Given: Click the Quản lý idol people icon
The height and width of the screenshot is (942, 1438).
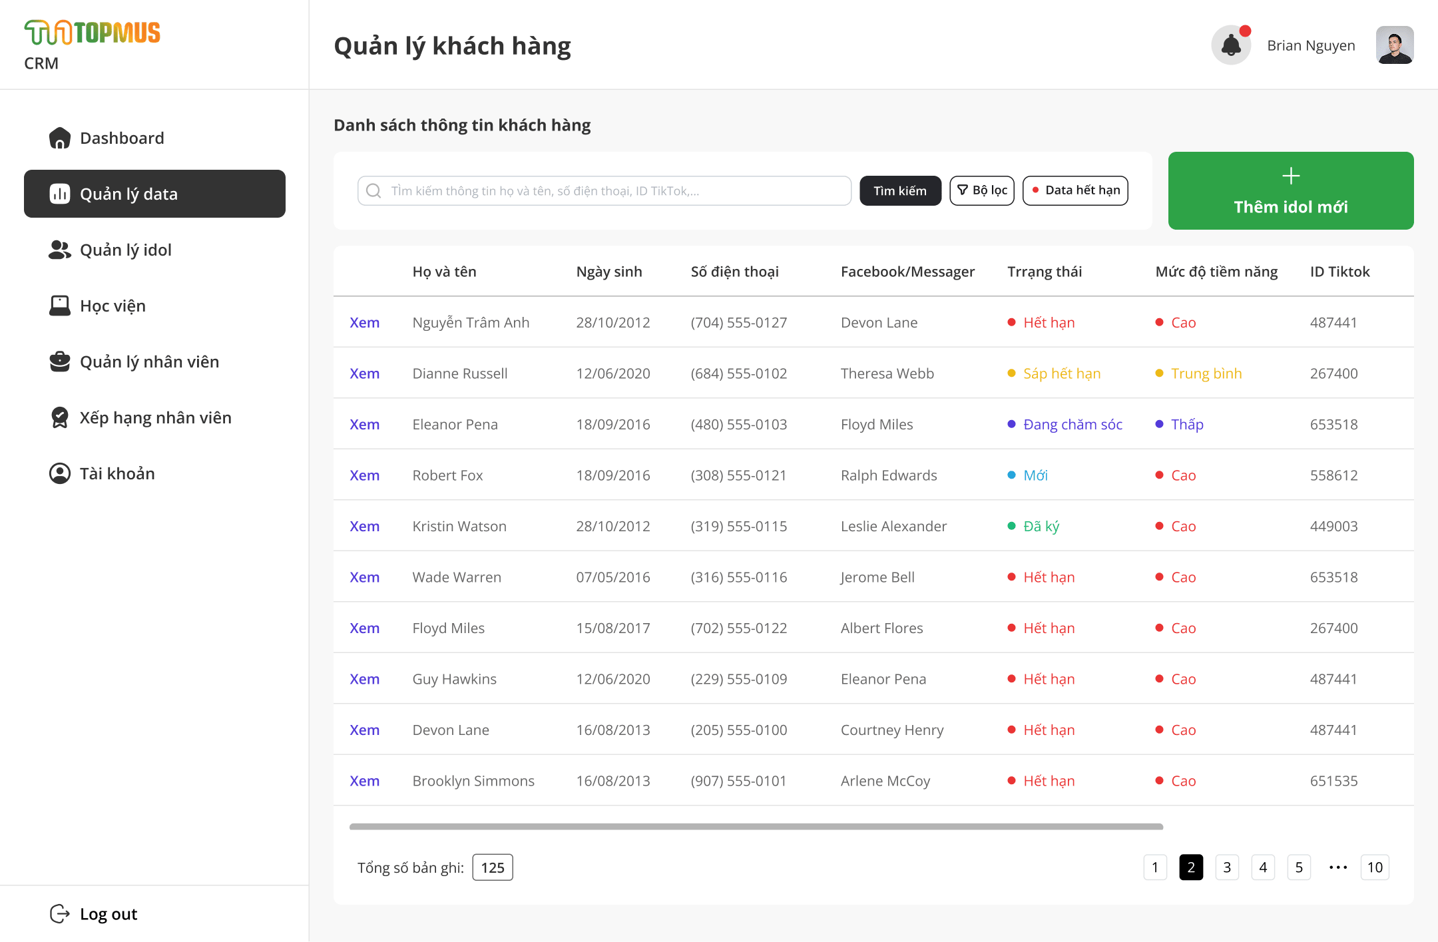Looking at the screenshot, I should coord(60,250).
